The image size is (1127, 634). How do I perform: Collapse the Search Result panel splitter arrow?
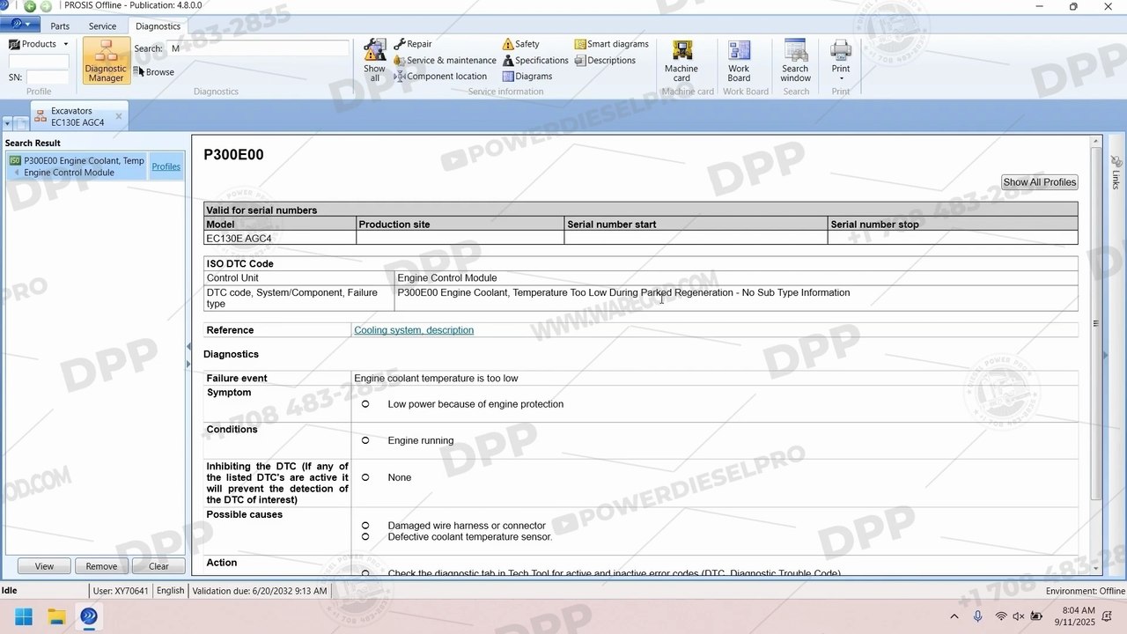188,347
